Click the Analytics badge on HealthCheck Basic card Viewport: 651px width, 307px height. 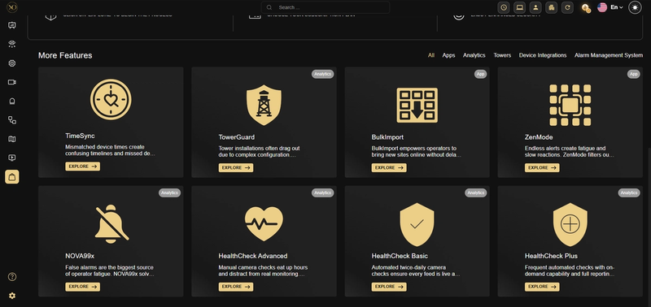[x=476, y=192]
